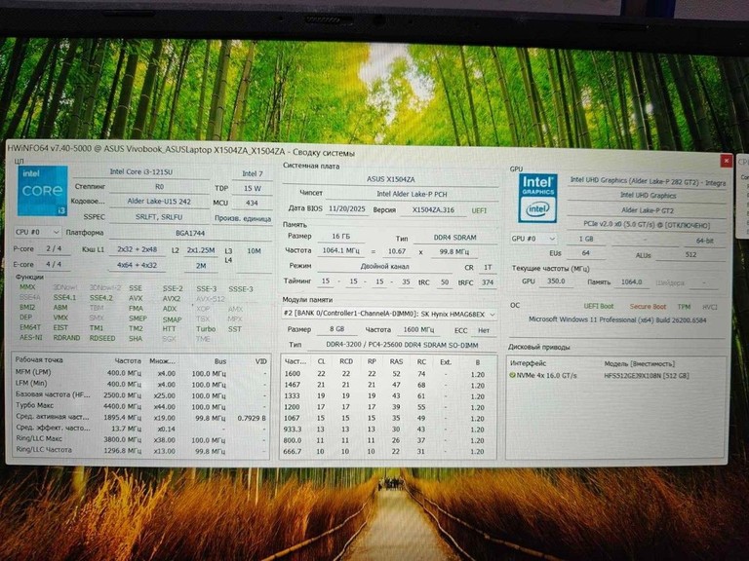Click the Ring/LLC Макс row
The width and height of the screenshot is (749, 561).
tap(140, 439)
